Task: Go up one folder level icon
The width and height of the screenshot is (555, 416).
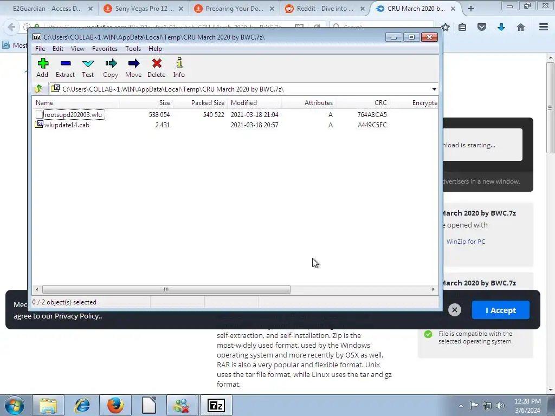Action: tap(38, 89)
